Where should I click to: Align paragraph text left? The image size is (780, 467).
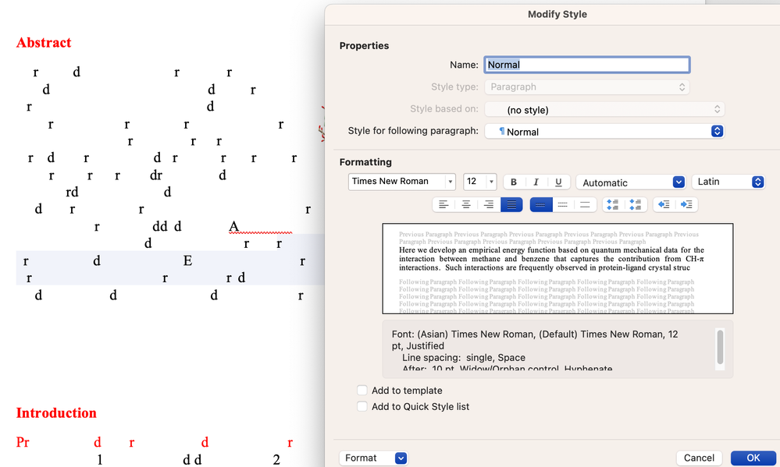[x=443, y=205]
